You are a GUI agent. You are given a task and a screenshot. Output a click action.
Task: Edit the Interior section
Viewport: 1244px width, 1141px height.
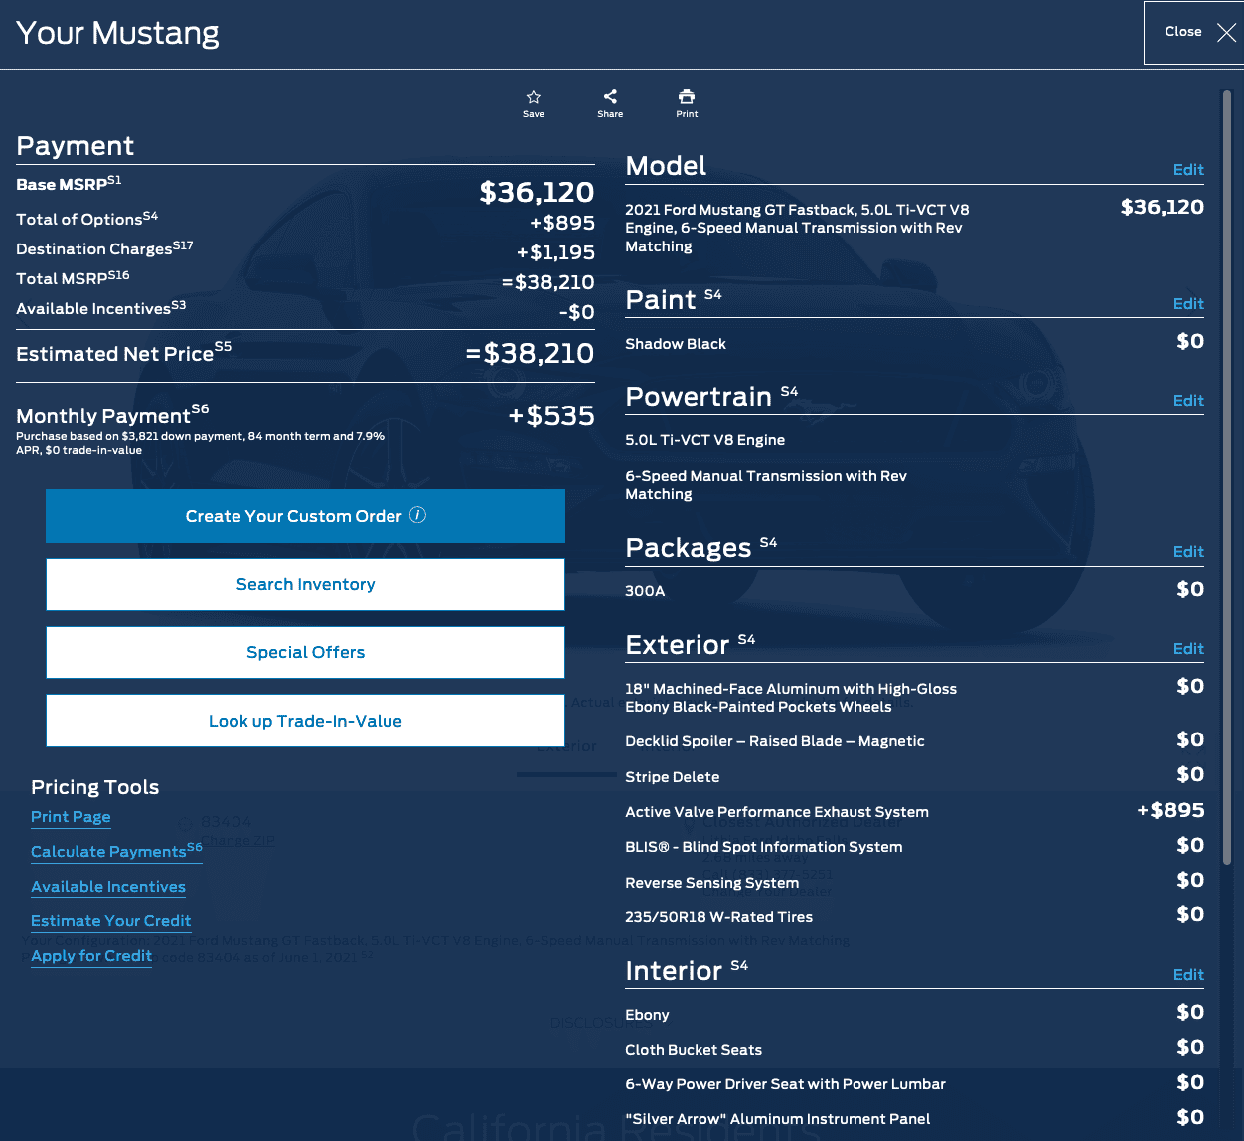(1188, 975)
